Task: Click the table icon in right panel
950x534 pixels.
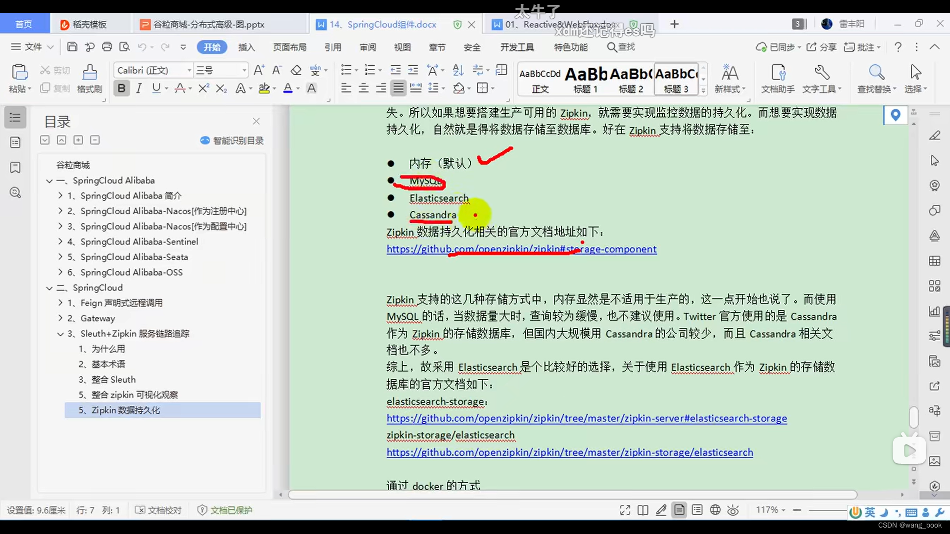Action: 934,261
